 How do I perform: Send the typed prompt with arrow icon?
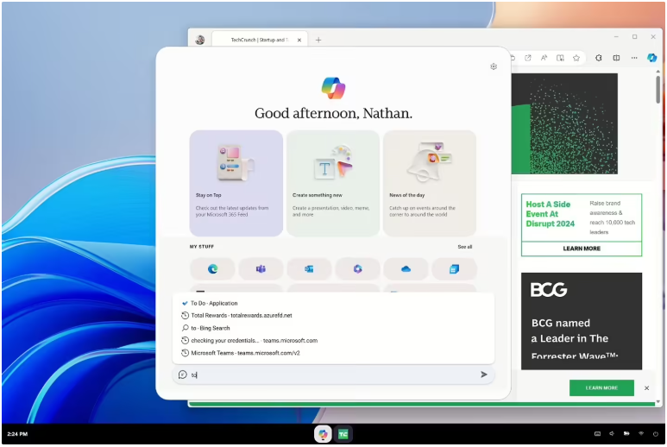[x=484, y=375]
